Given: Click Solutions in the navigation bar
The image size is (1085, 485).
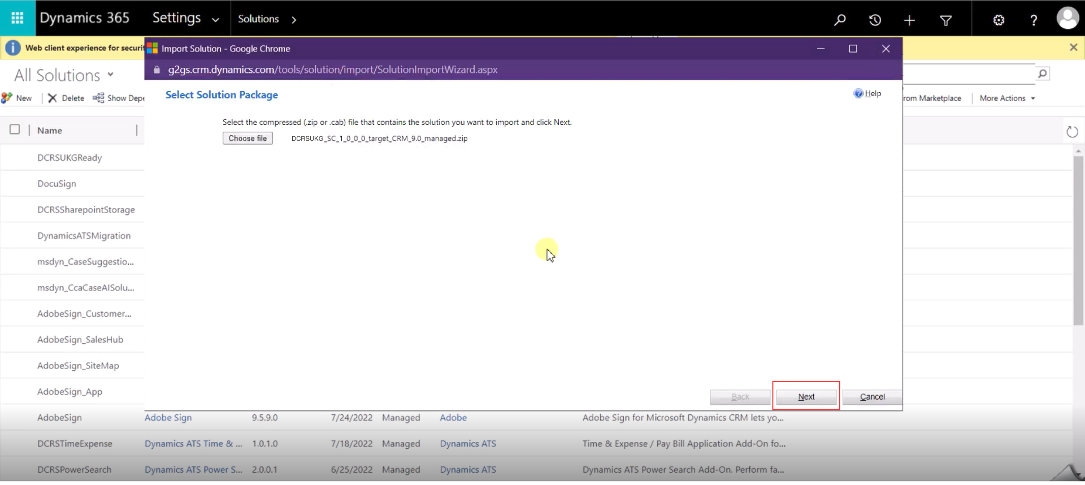Looking at the screenshot, I should coord(258,19).
